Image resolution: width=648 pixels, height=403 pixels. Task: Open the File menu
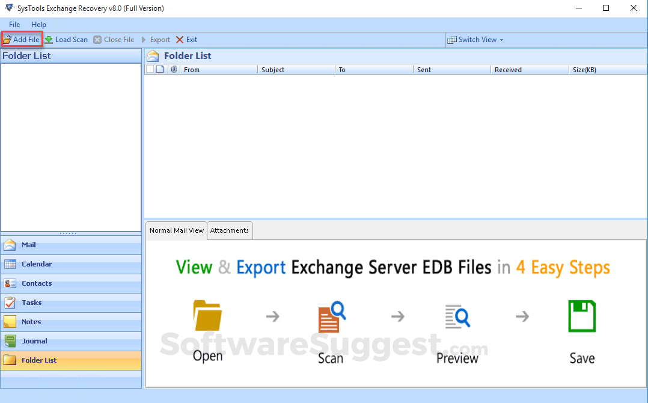tap(14, 25)
